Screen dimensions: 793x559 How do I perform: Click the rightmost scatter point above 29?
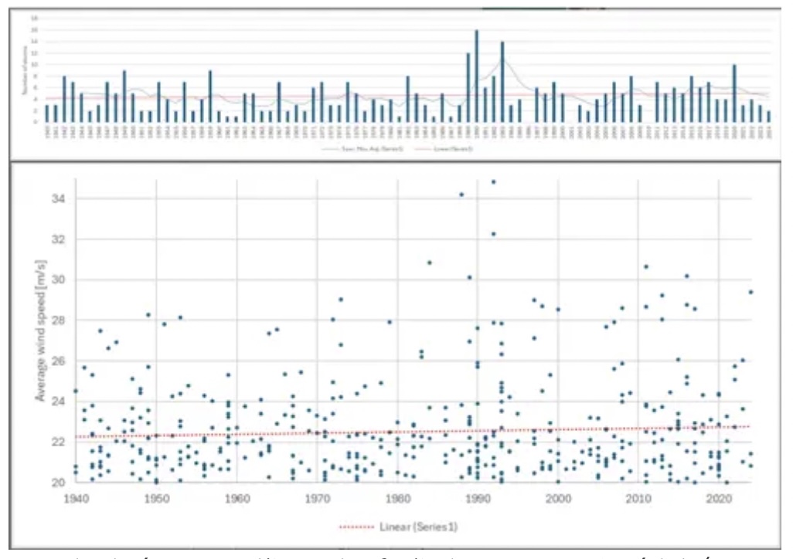pyautogui.click(x=750, y=292)
